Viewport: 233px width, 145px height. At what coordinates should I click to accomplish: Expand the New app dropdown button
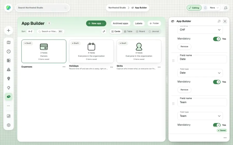pyautogui.click(x=96, y=23)
